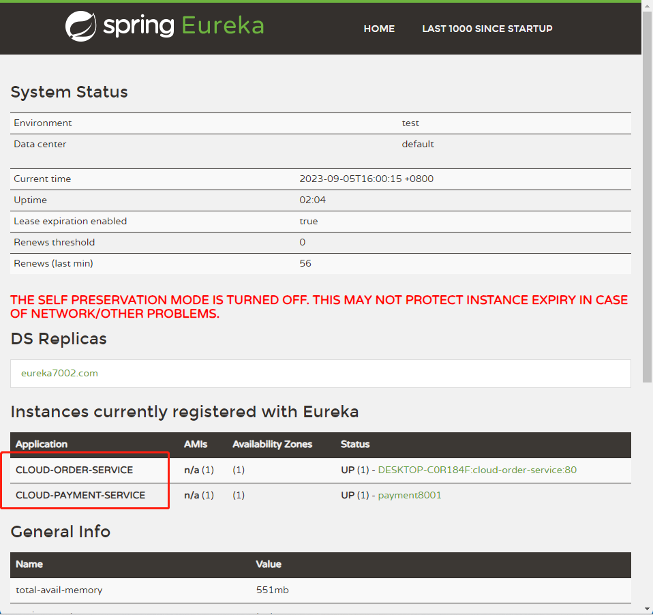Click n/a (1) in the CLOUD-ORDER-SERVICE row
This screenshot has width=653, height=615.
click(x=199, y=470)
